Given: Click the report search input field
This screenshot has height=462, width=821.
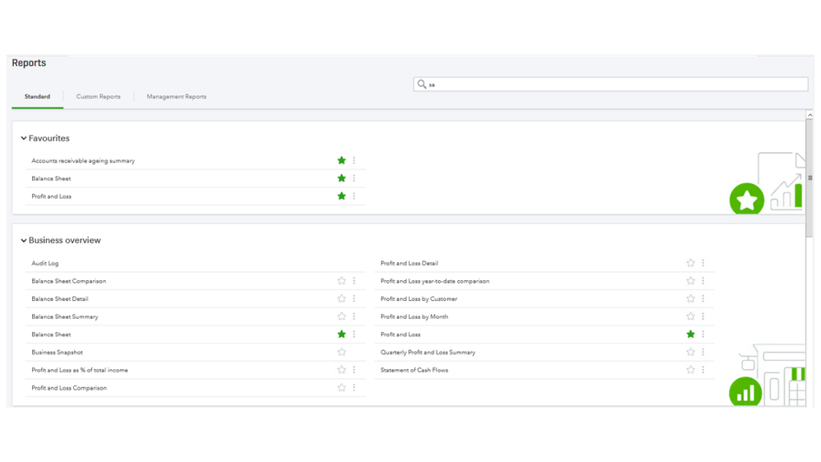Looking at the screenshot, I should click(x=611, y=84).
